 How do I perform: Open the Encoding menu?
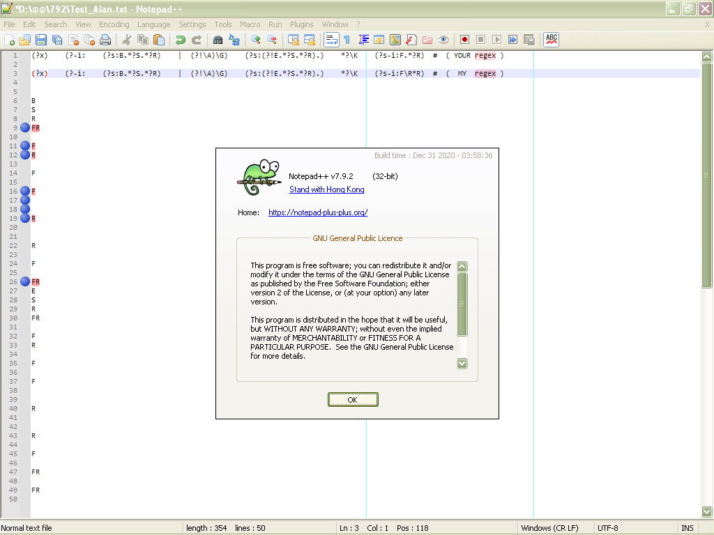[114, 24]
